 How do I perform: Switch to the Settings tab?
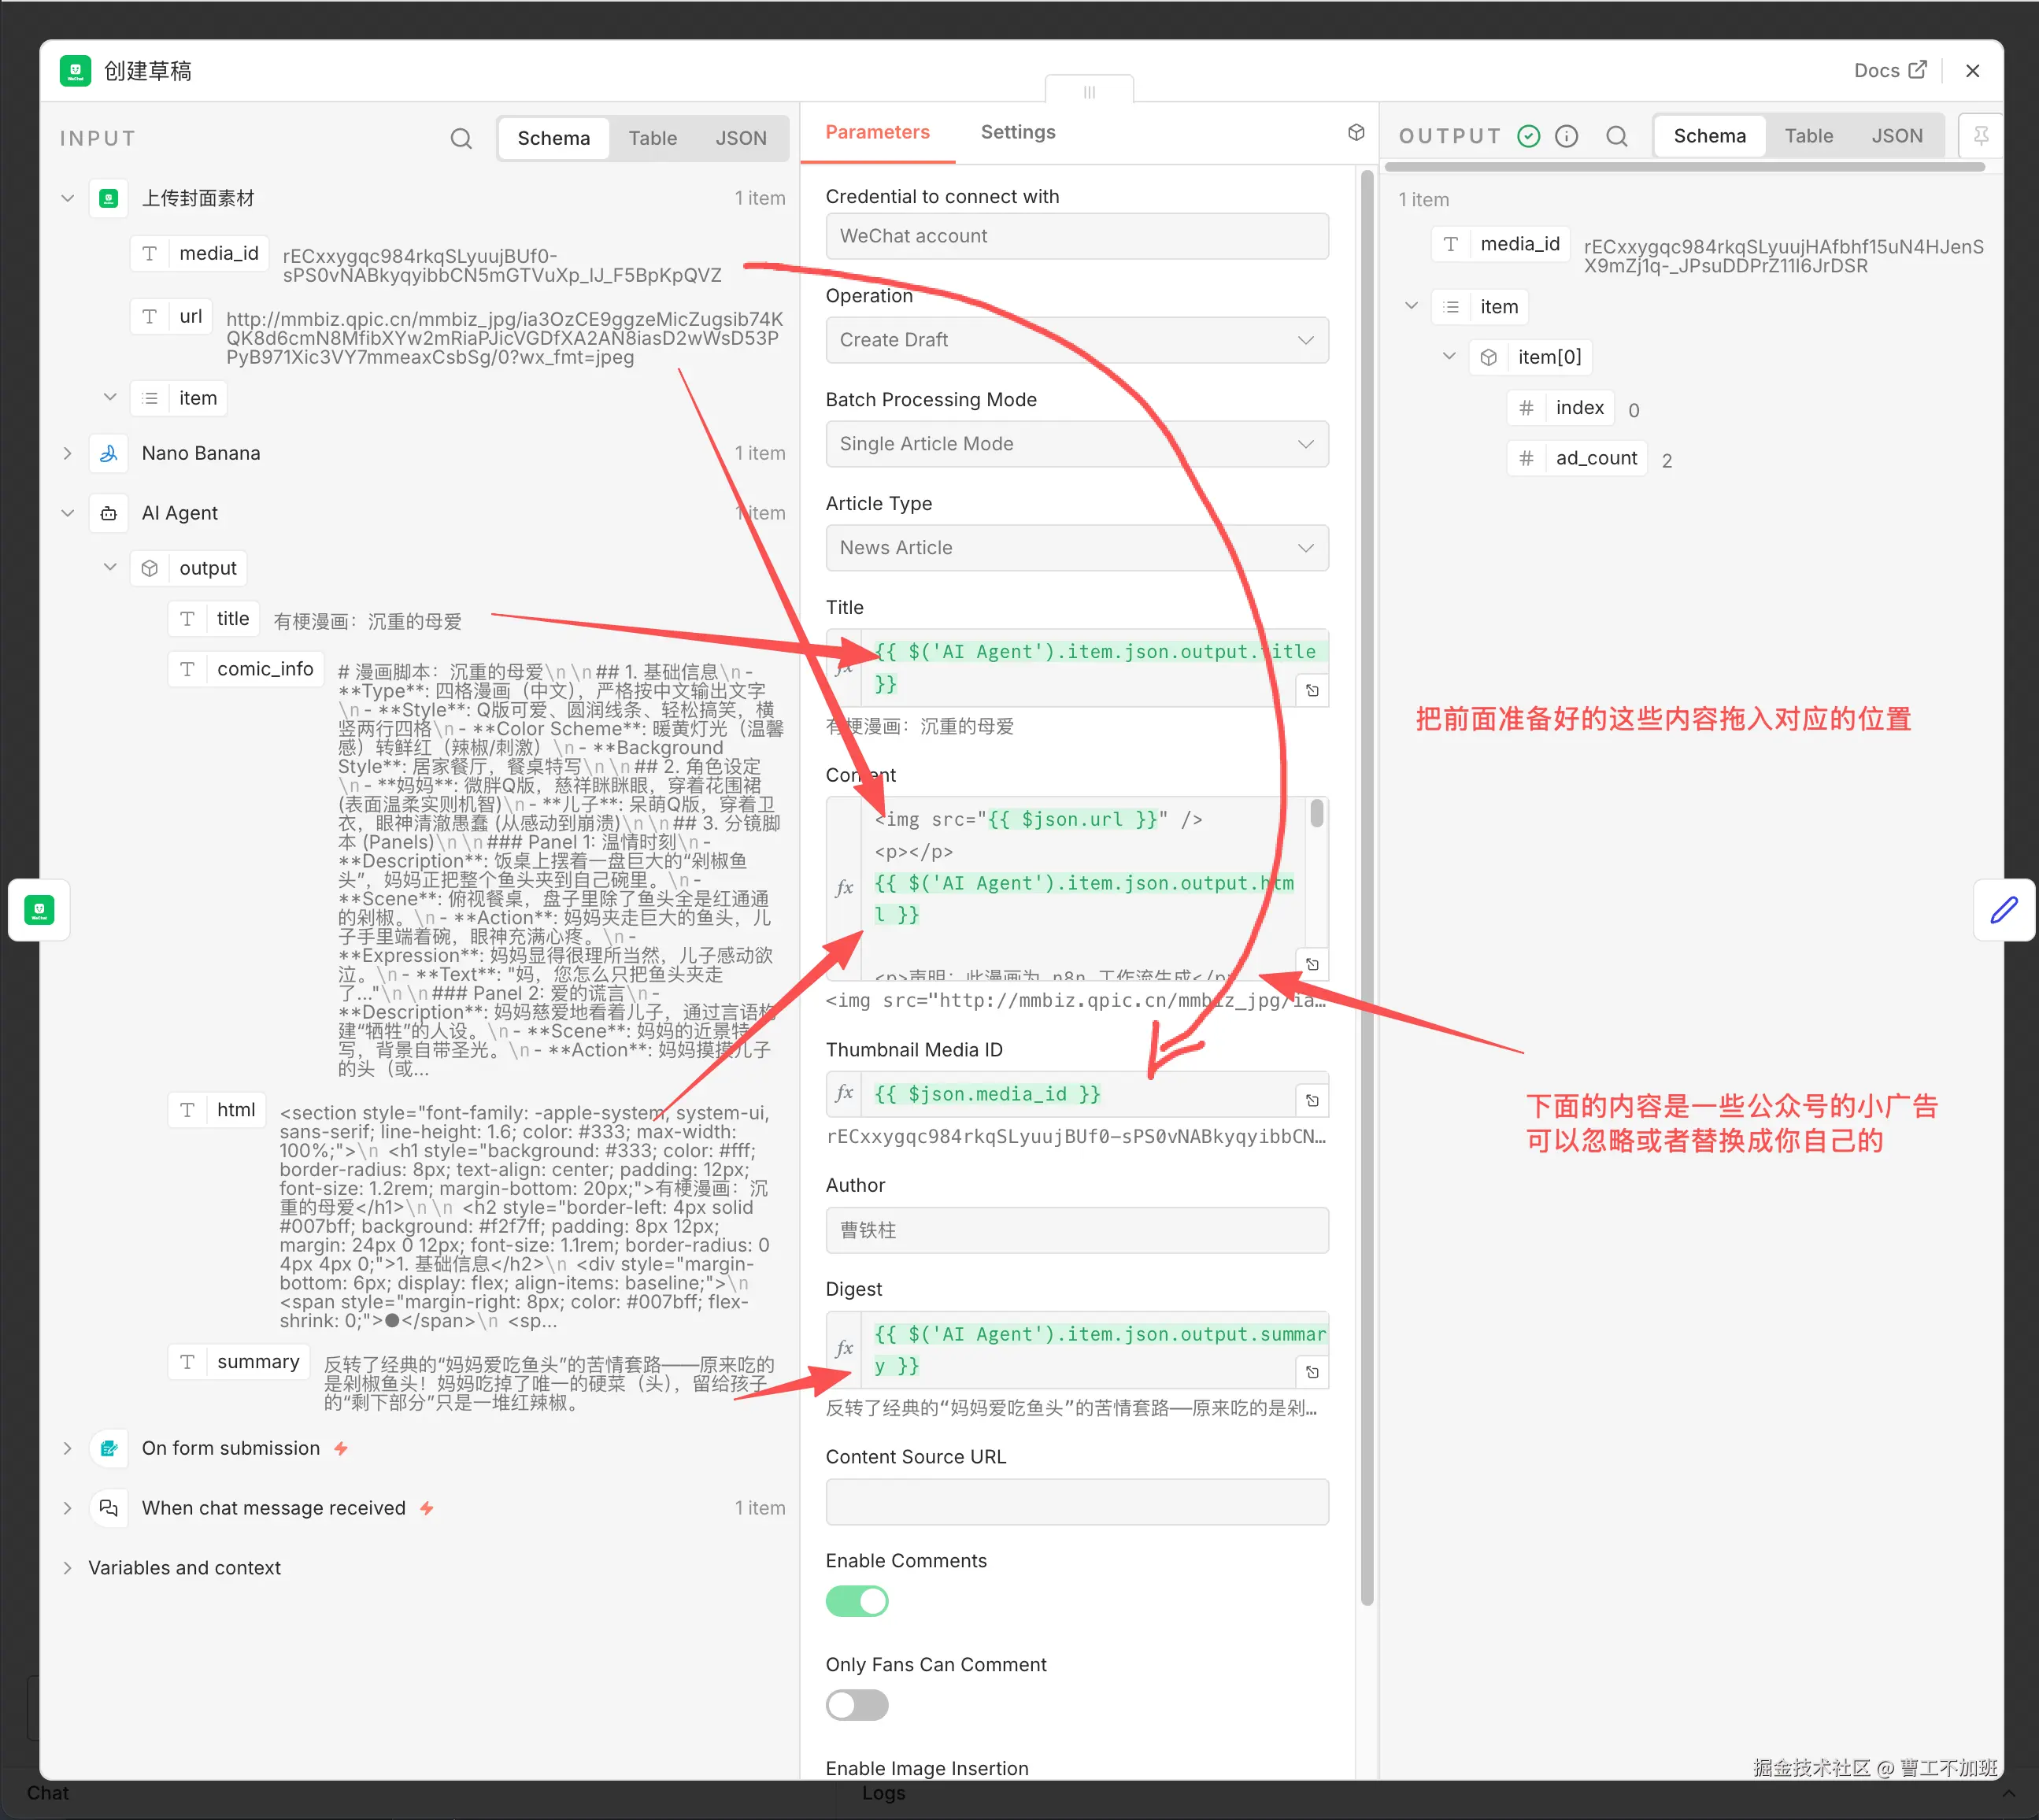click(x=1017, y=132)
